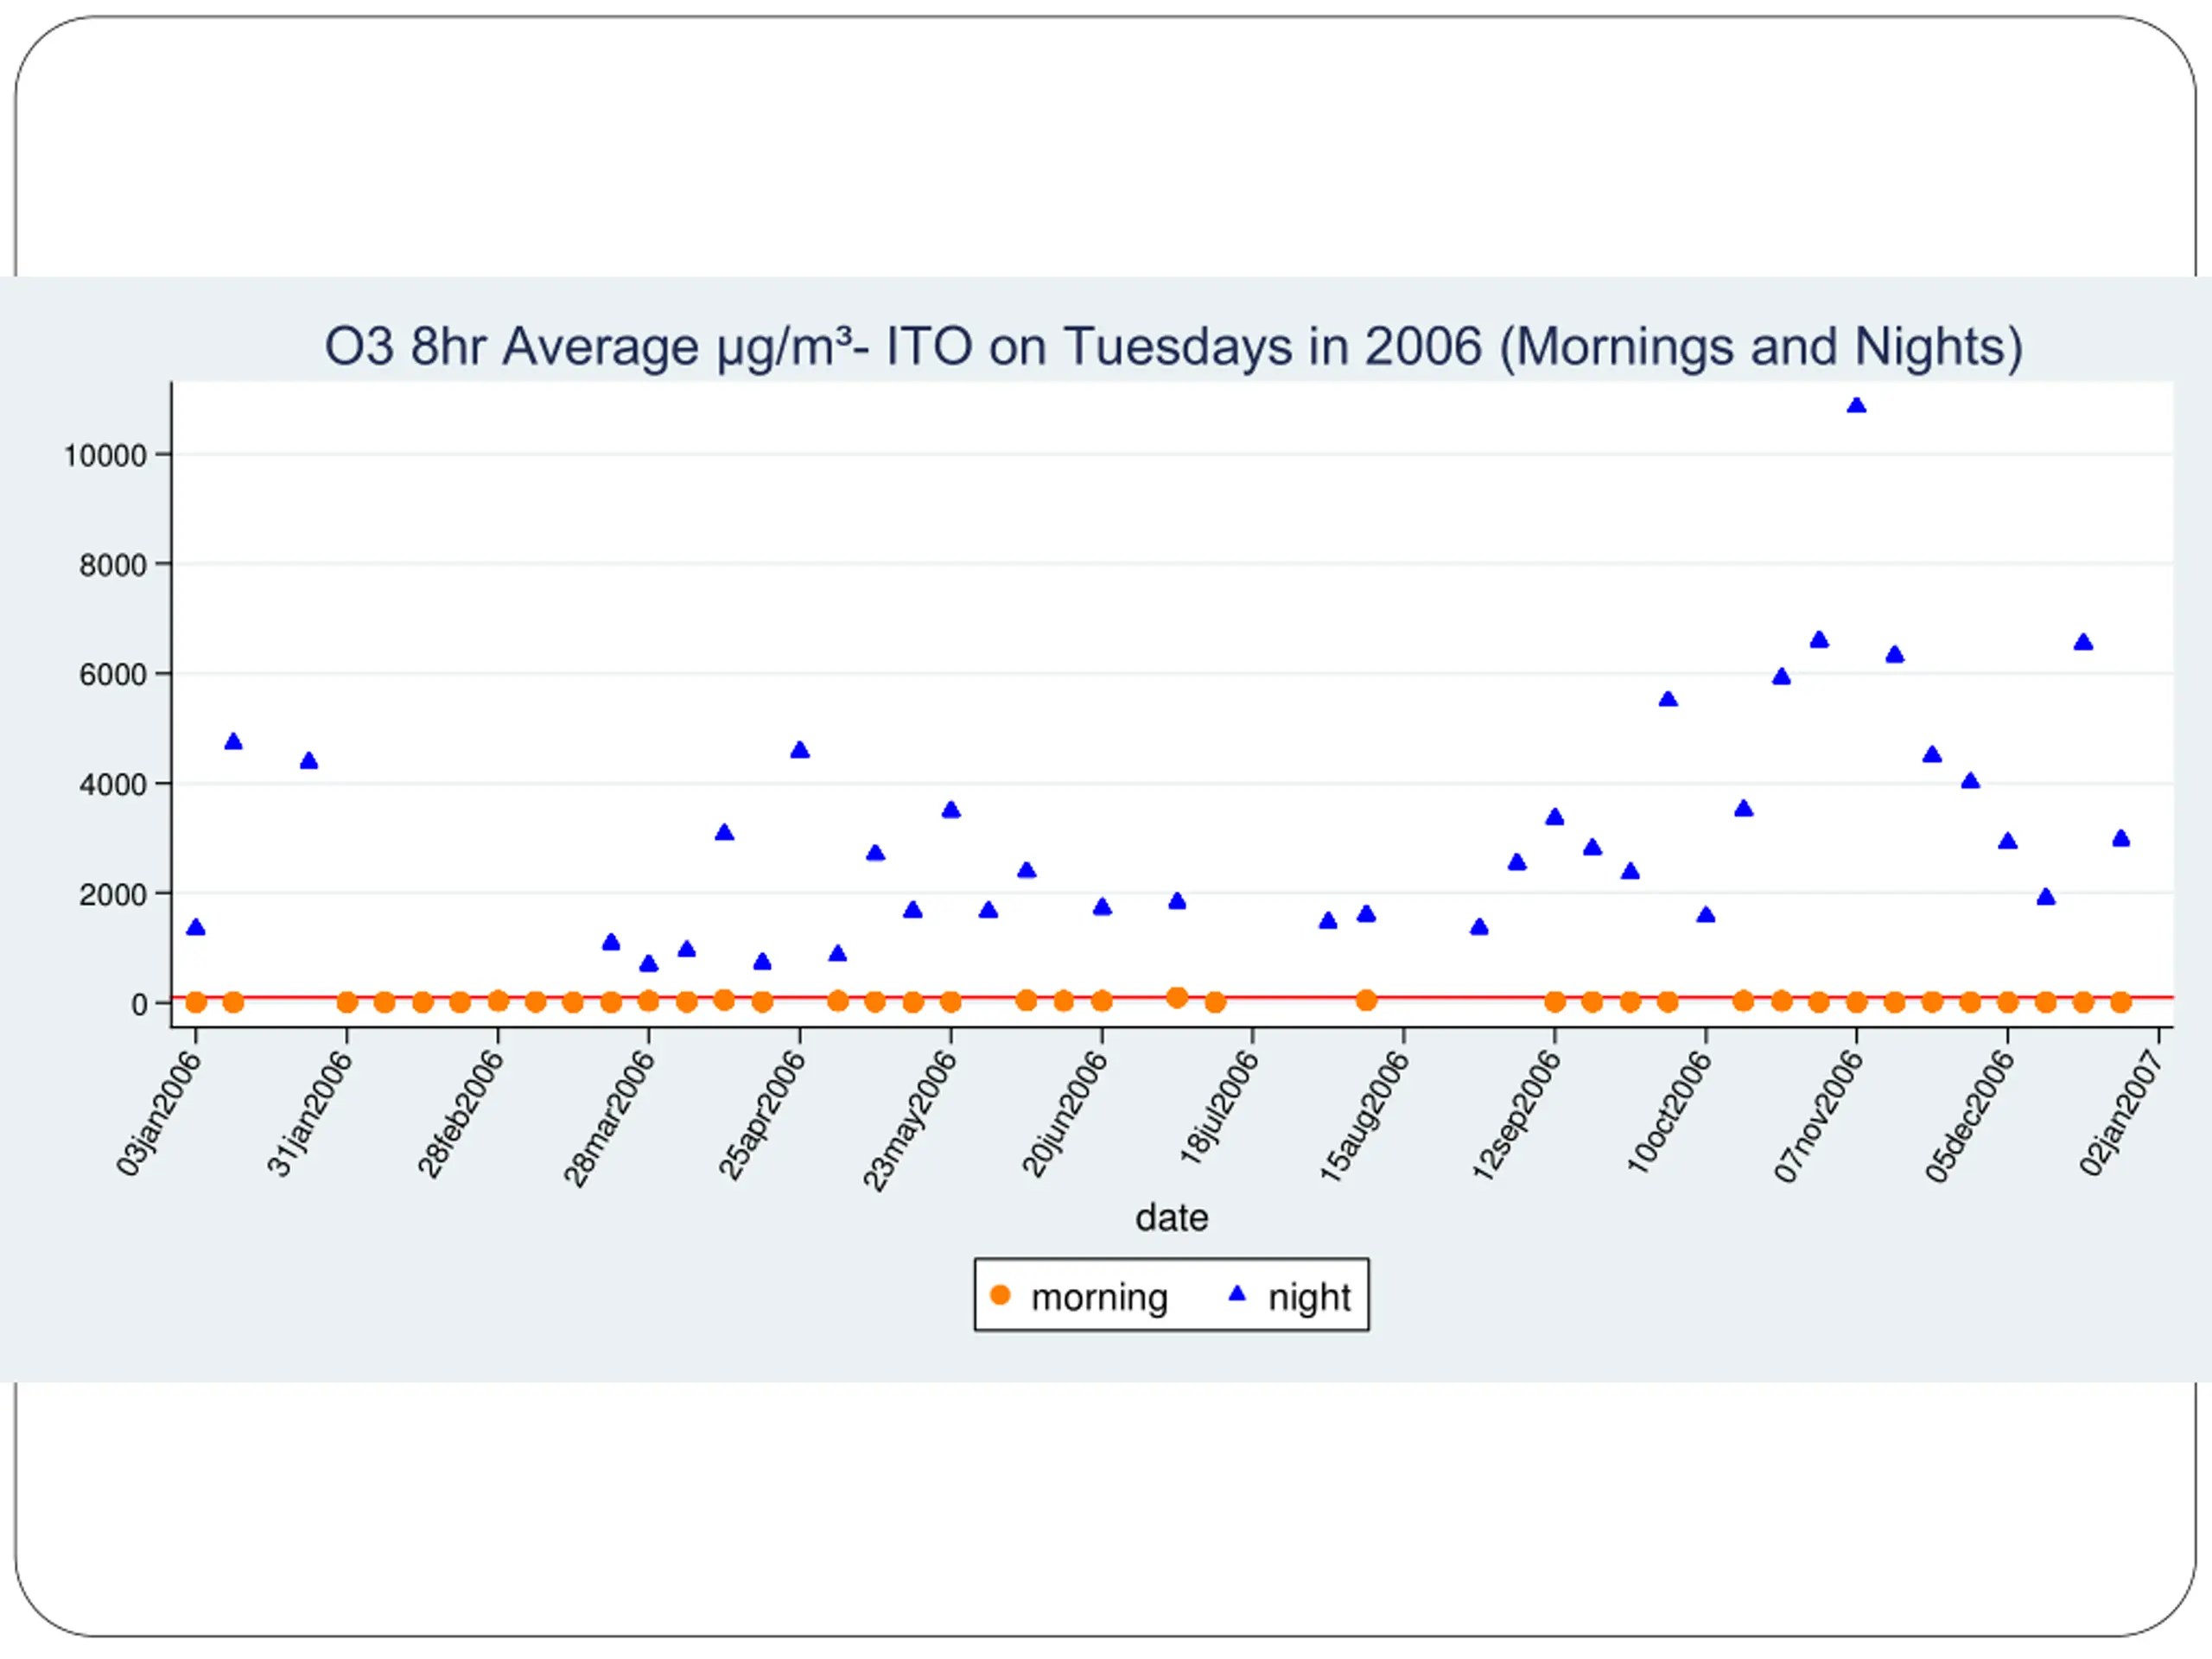
Task: Click the 2000 y-axis label
Action: [x=113, y=895]
